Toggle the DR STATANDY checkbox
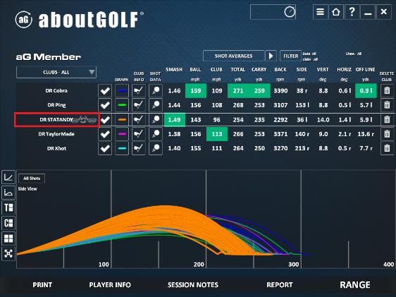This screenshot has width=396, height=297. [105, 119]
